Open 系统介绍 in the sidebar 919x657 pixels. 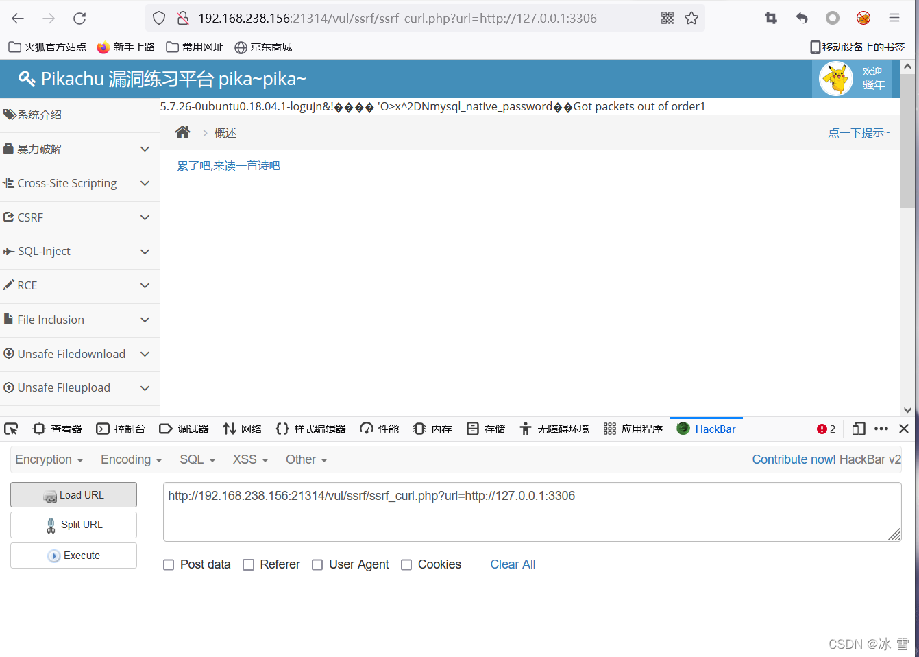coord(79,115)
